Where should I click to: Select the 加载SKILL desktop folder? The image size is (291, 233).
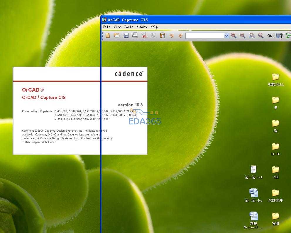point(275,80)
